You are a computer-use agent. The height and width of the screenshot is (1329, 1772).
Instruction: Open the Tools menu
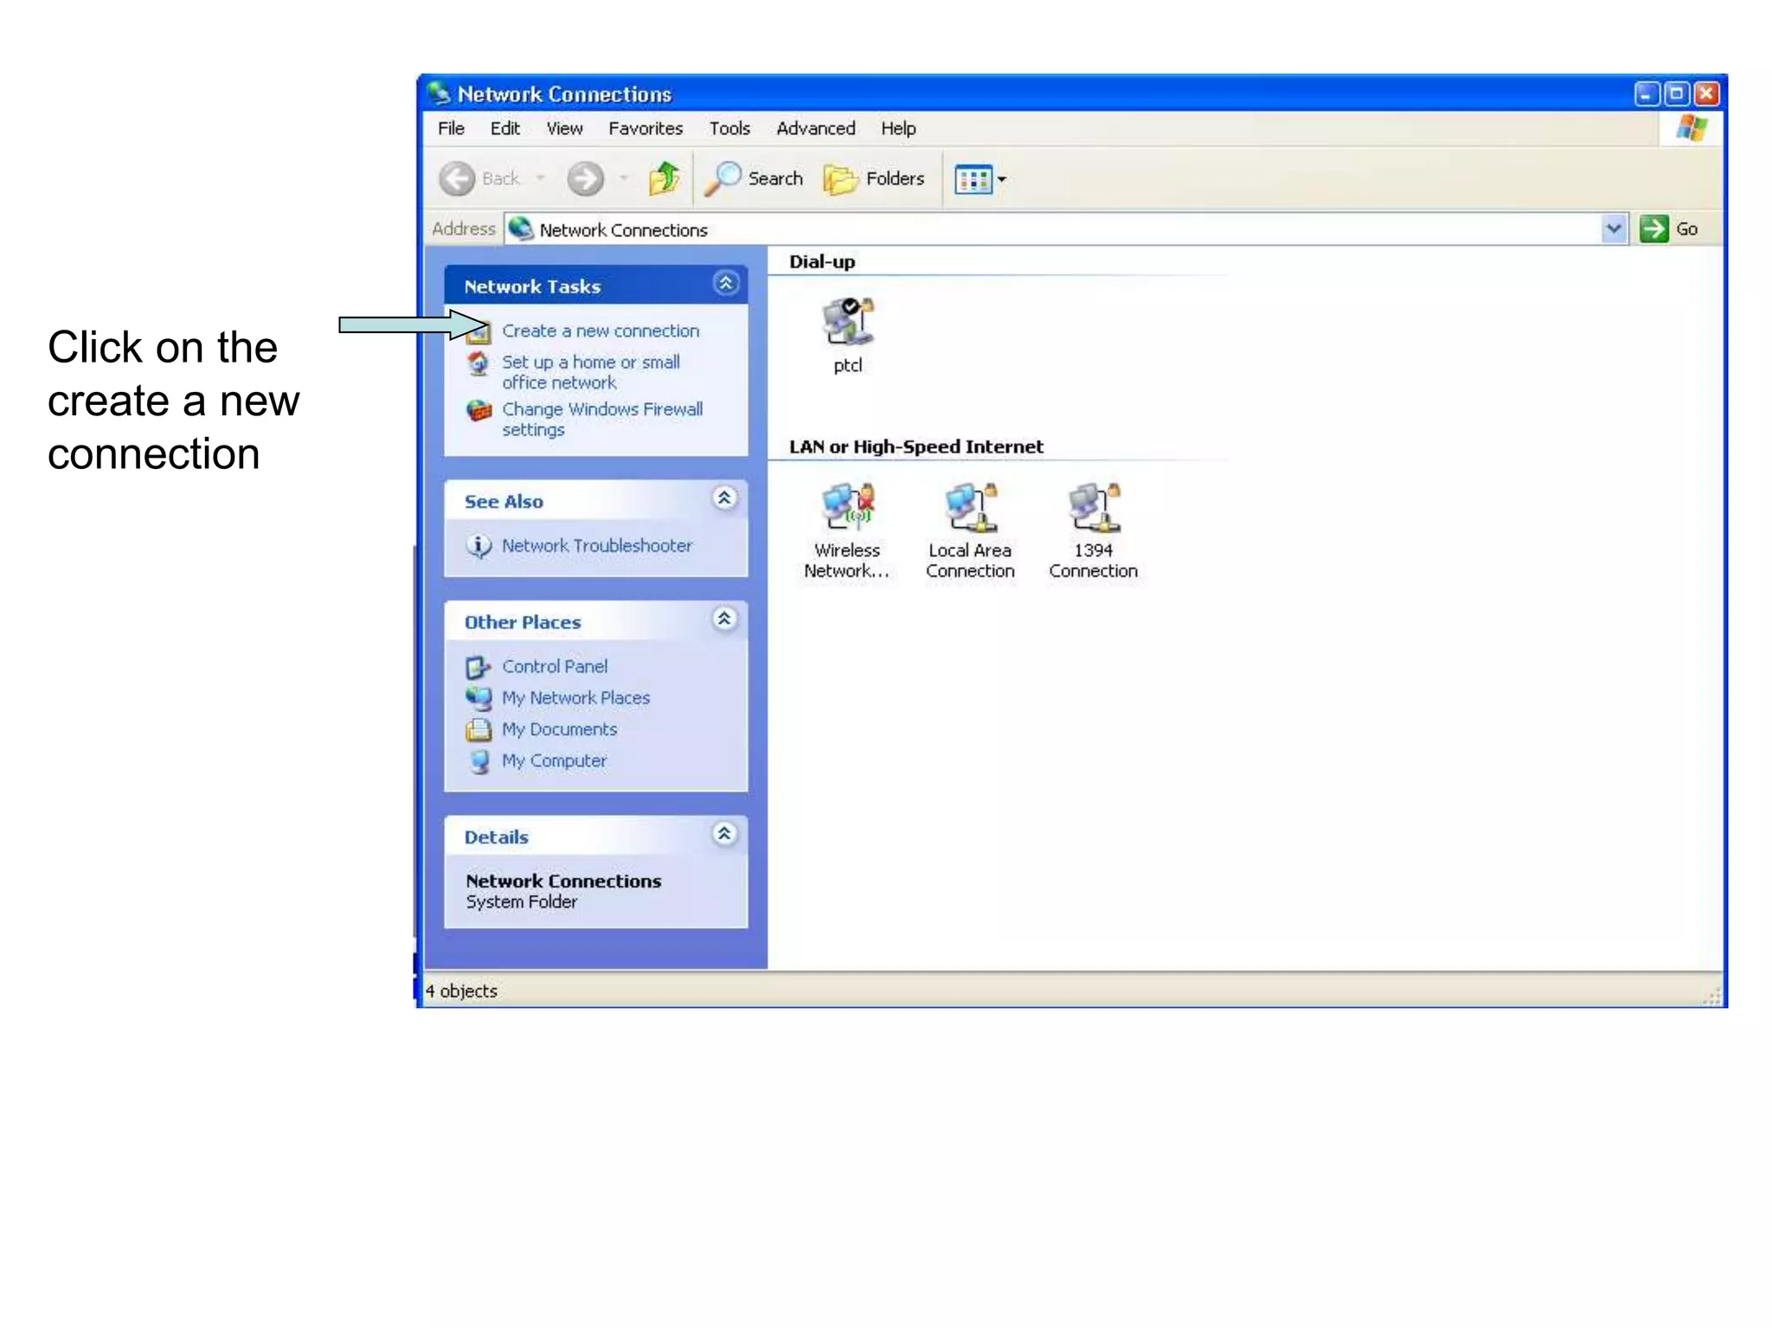[x=729, y=129]
